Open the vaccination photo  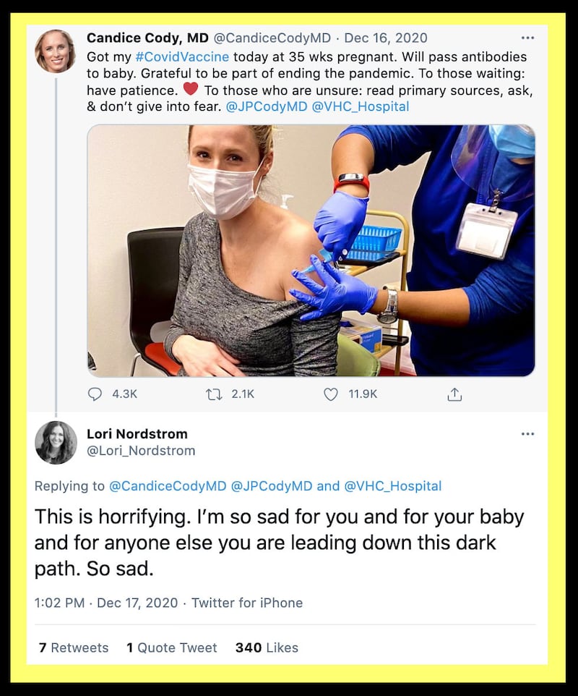[x=311, y=250]
